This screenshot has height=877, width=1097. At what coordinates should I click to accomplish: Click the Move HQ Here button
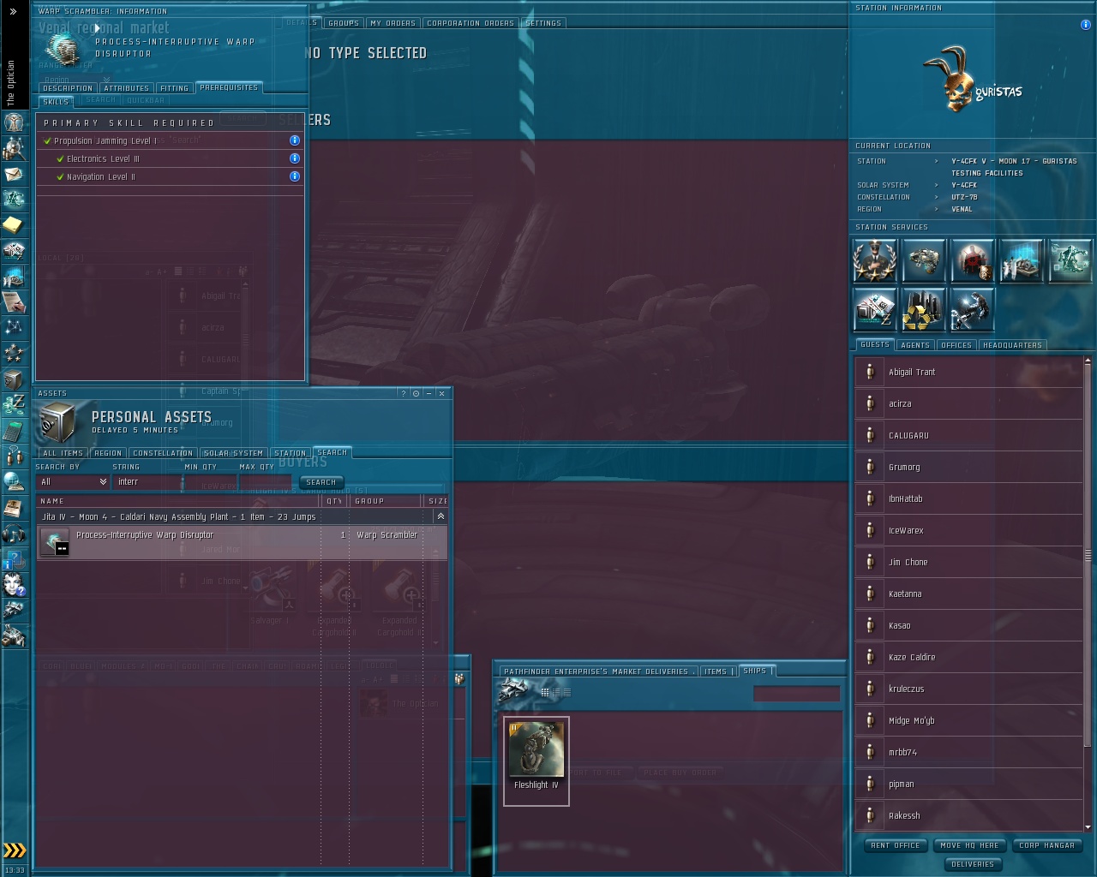tap(969, 845)
